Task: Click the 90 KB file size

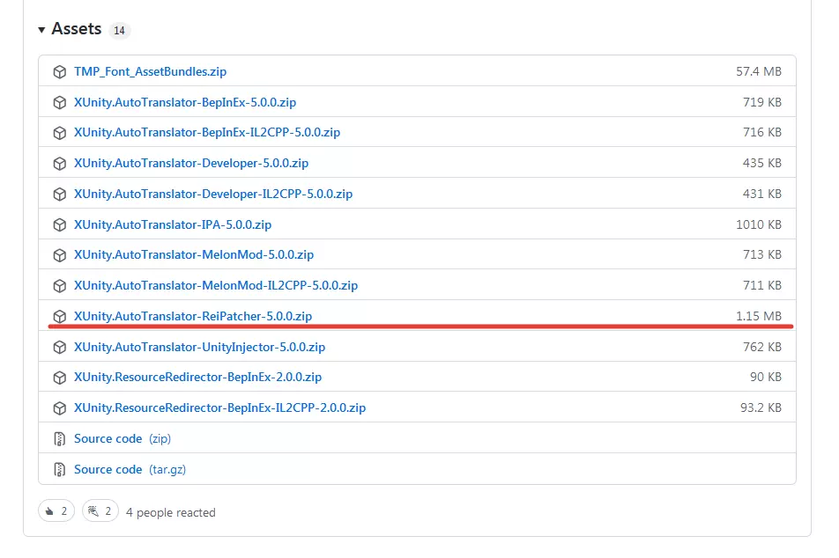Action: [x=766, y=377]
